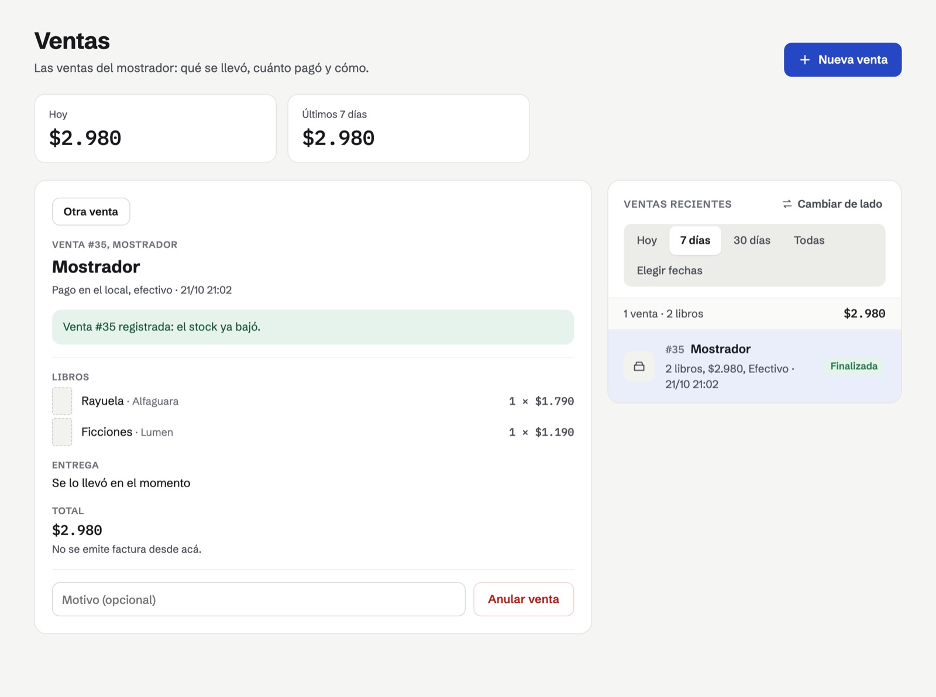Image resolution: width=936 pixels, height=697 pixels.
Task: Click the Mostrador sale heading
Action: coord(96,267)
